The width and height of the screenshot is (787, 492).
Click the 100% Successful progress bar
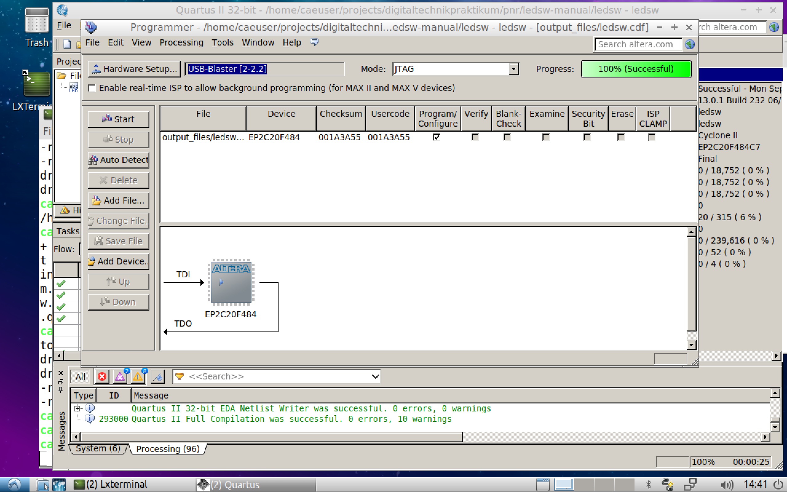coord(636,69)
